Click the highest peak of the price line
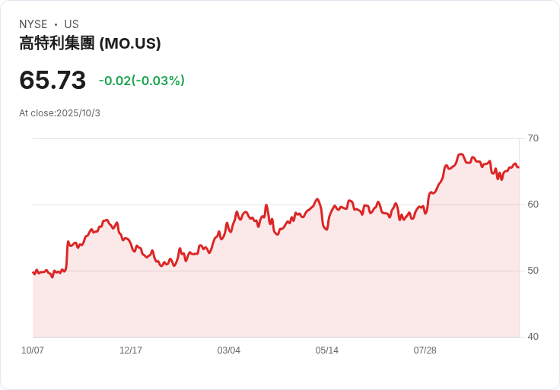The width and height of the screenshot is (560, 390). click(x=461, y=154)
